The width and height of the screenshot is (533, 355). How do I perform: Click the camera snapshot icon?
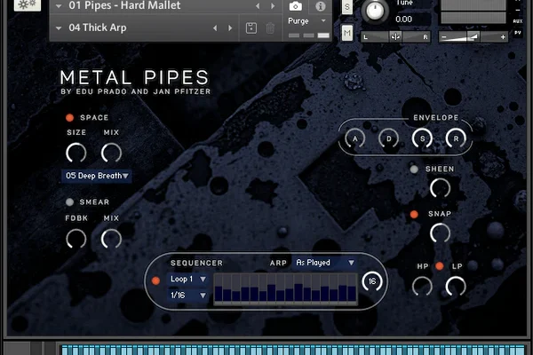click(x=296, y=6)
